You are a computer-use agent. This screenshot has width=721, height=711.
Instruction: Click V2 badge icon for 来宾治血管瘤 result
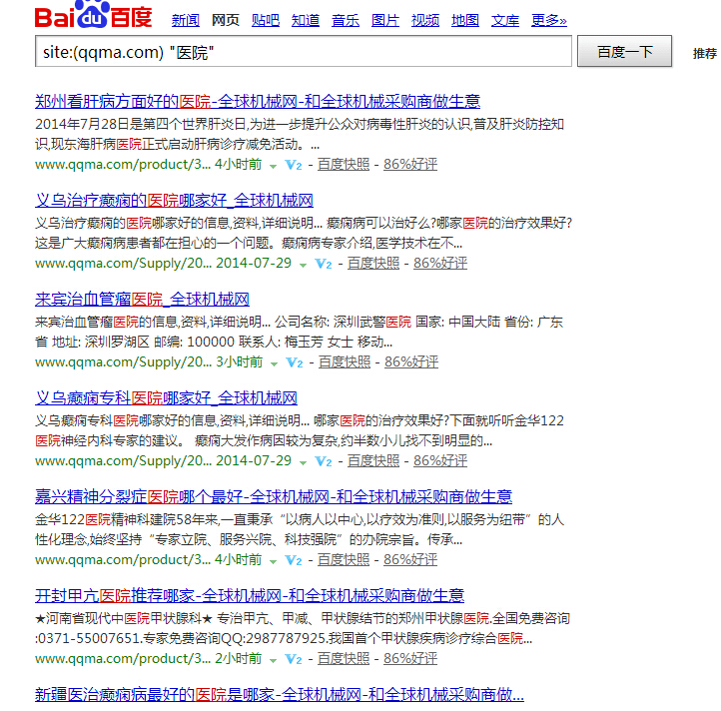click(295, 362)
